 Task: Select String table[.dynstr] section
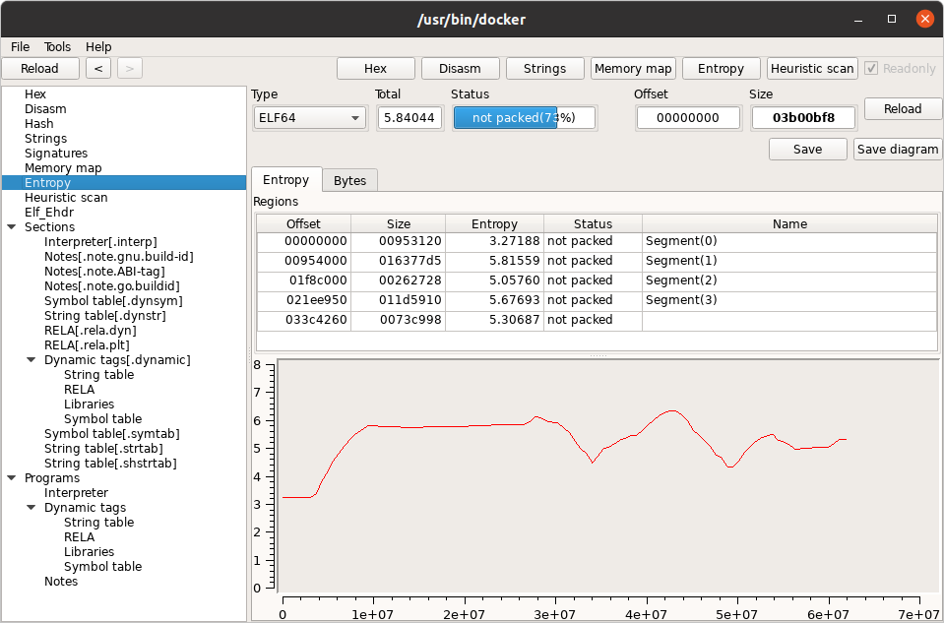pos(105,315)
